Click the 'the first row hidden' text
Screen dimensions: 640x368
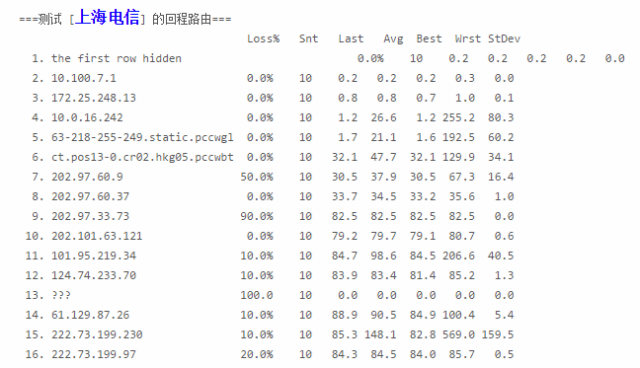116,58
